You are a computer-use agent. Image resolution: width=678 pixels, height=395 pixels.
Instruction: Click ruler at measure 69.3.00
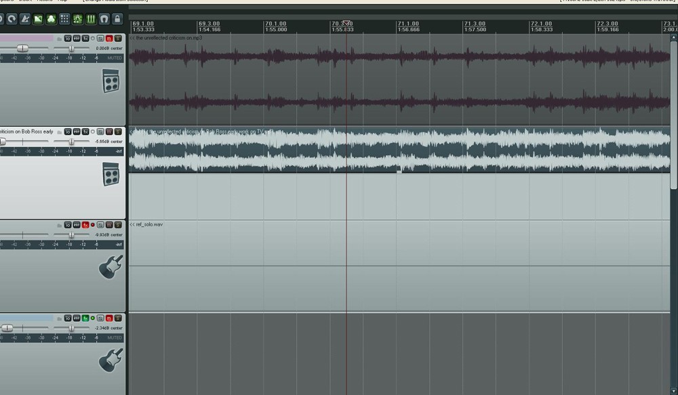(x=209, y=24)
